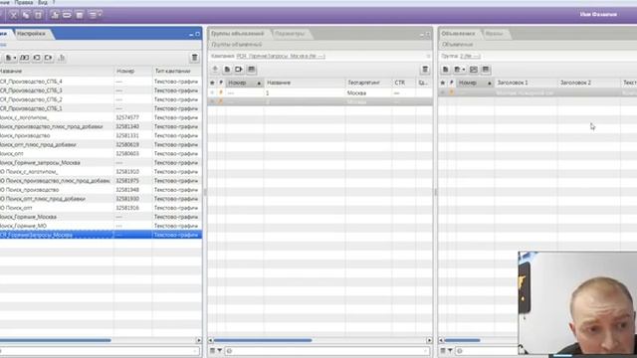Image resolution: width=637 pixels, height=358 pixels.
Task: Click the export arrow icon in ad groups toolbar
Action: point(239,70)
